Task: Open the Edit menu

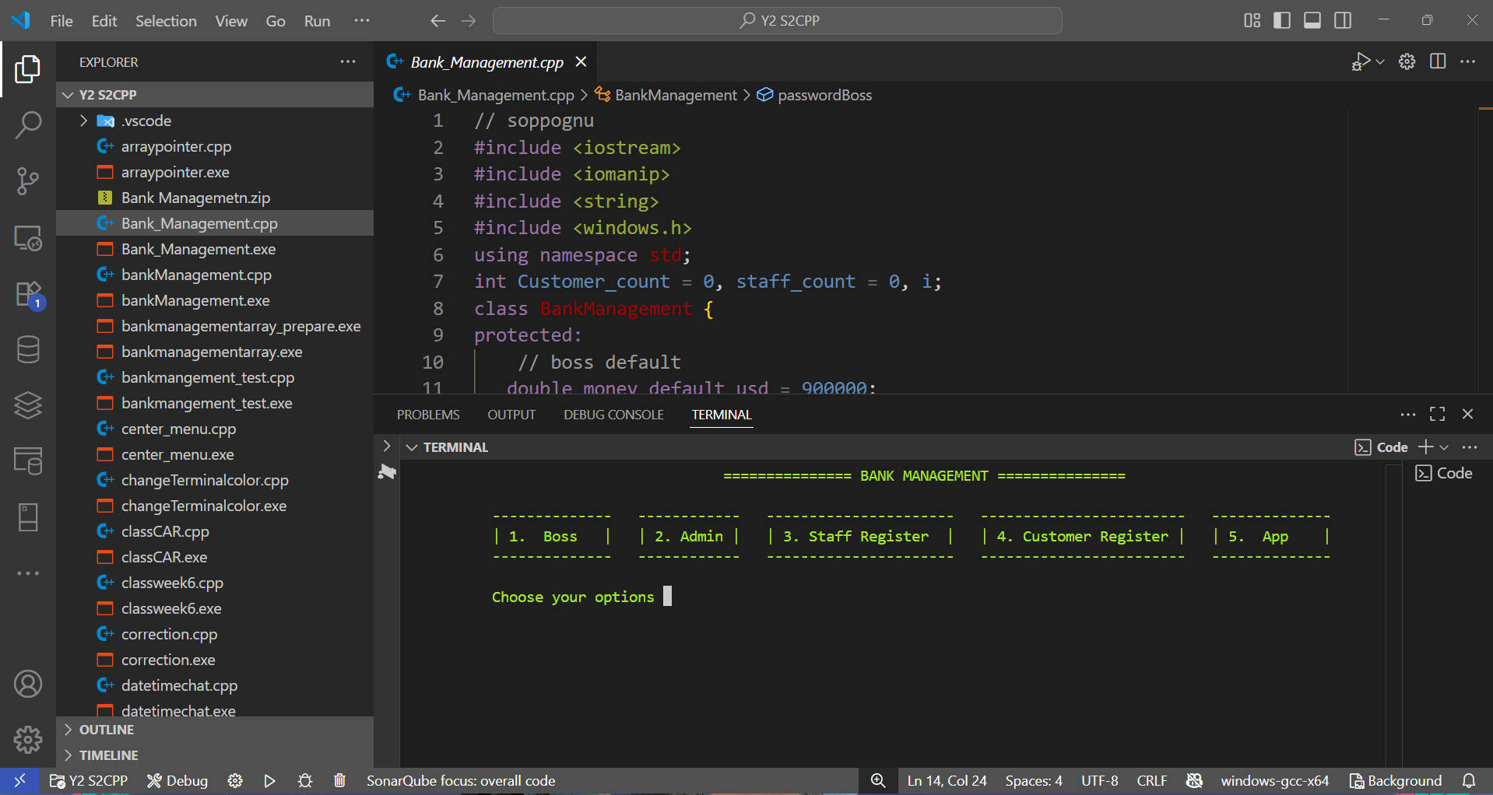Action: (104, 21)
